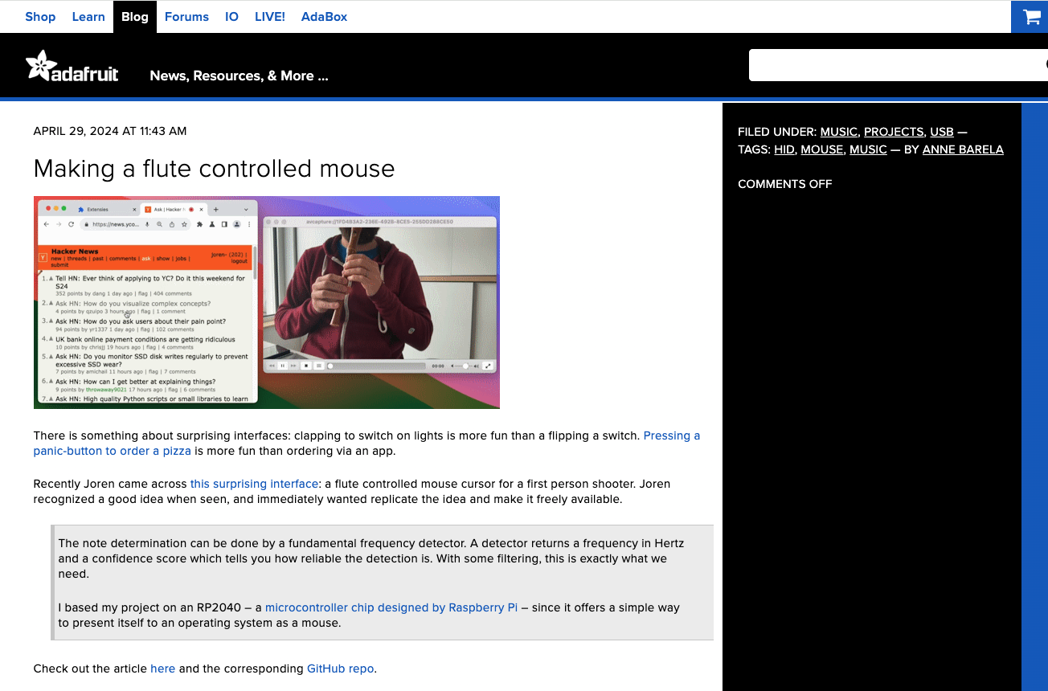
Task: Click the post date 'April 29, 2024 at 11:43 AM'
Action: (x=110, y=131)
